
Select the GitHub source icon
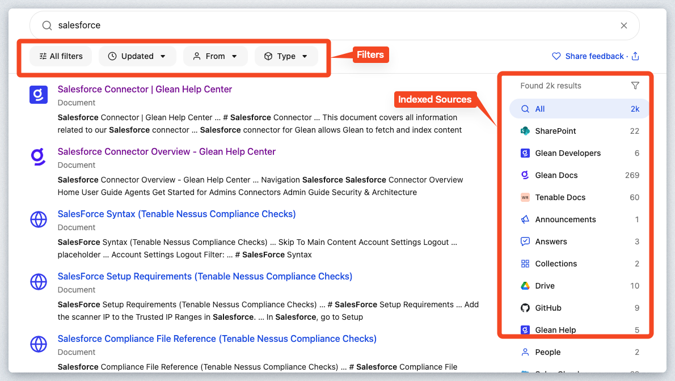[525, 308]
